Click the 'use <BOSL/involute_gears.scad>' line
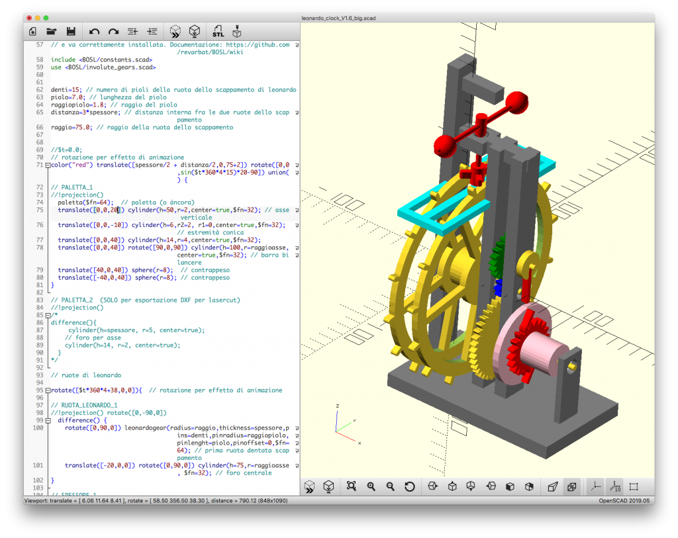This screenshot has height=538, width=678. click(x=103, y=67)
